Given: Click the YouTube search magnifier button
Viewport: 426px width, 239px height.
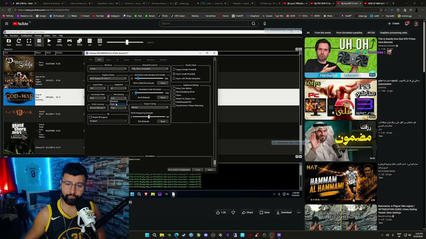Looking at the screenshot, I should coord(253,24).
